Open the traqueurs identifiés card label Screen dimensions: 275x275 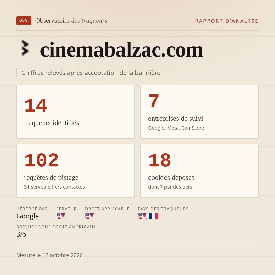pyautogui.click(x=51, y=123)
